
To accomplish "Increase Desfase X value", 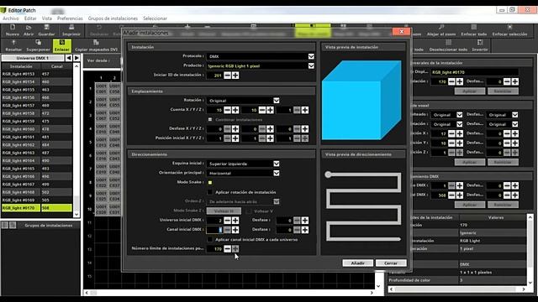I will (x=235, y=128).
